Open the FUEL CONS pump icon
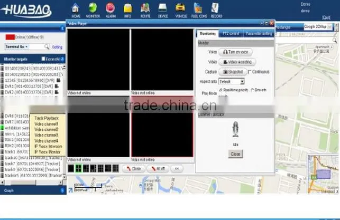 tap(199, 11)
